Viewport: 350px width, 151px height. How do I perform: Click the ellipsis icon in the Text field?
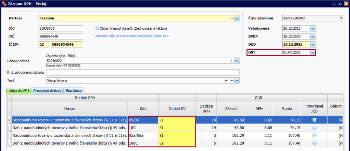point(231,80)
